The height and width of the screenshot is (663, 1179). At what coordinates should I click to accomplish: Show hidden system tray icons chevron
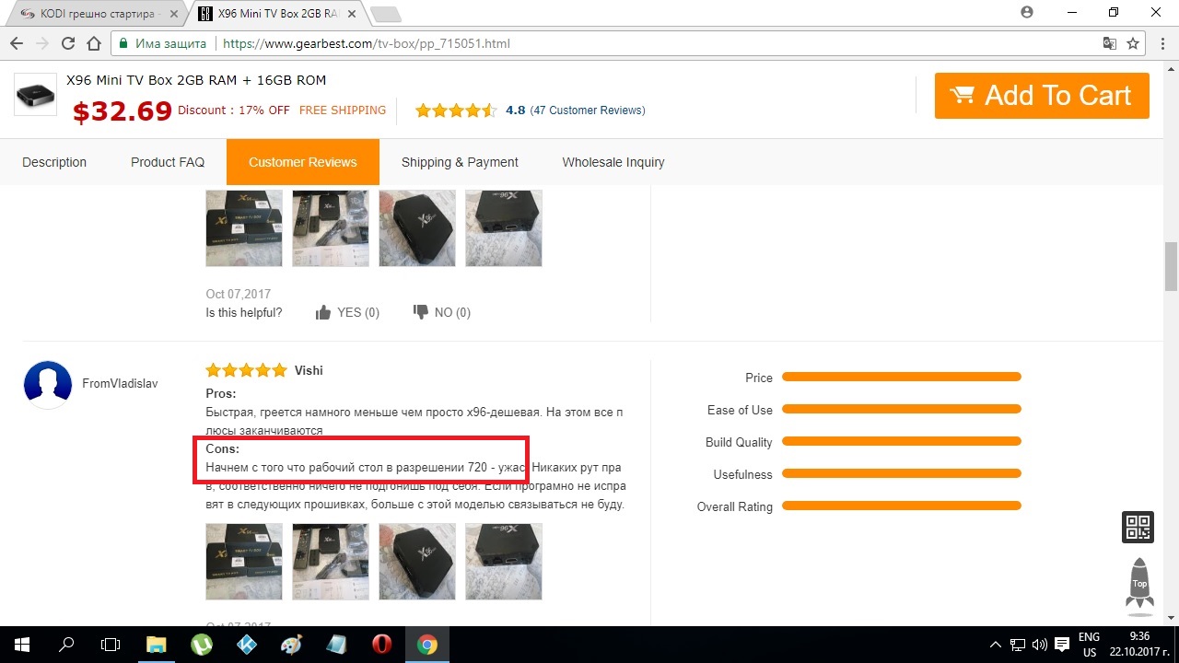996,645
